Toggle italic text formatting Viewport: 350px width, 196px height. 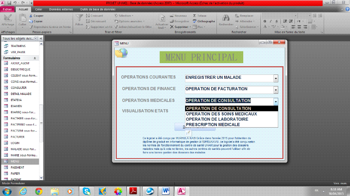[x=270, y=21]
